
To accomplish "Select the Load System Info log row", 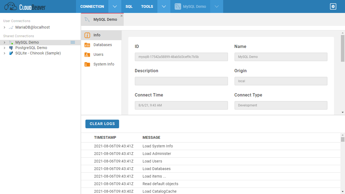I will tap(211, 146).
